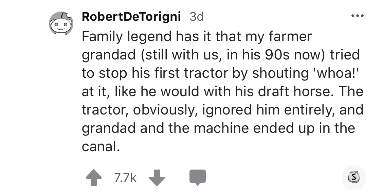Give an award with the coin icon
The height and width of the screenshot is (193, 382).
click(353, 177)
